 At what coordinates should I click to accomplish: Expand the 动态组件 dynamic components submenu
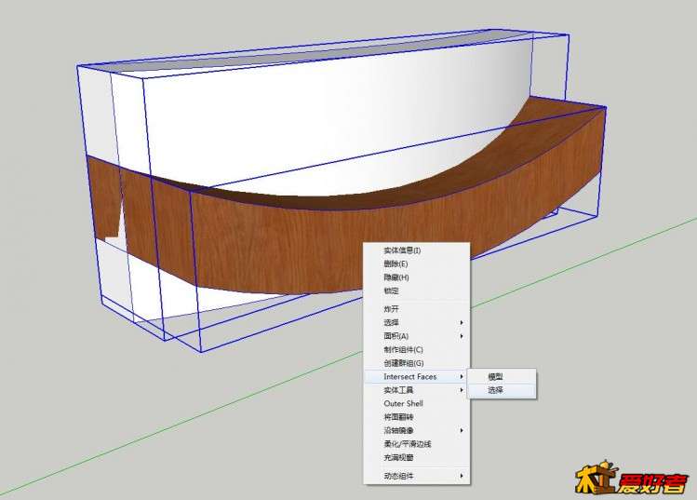pyautogui.click(x=417, y=476)
